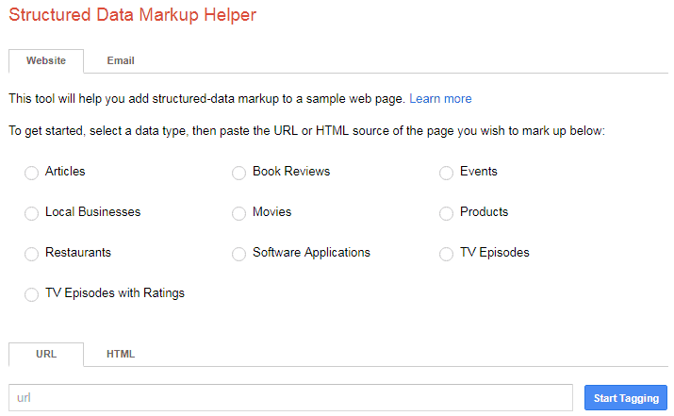Pick the Local Businesses data type
Screen dimensions: 674x416
tap(31, 213)
